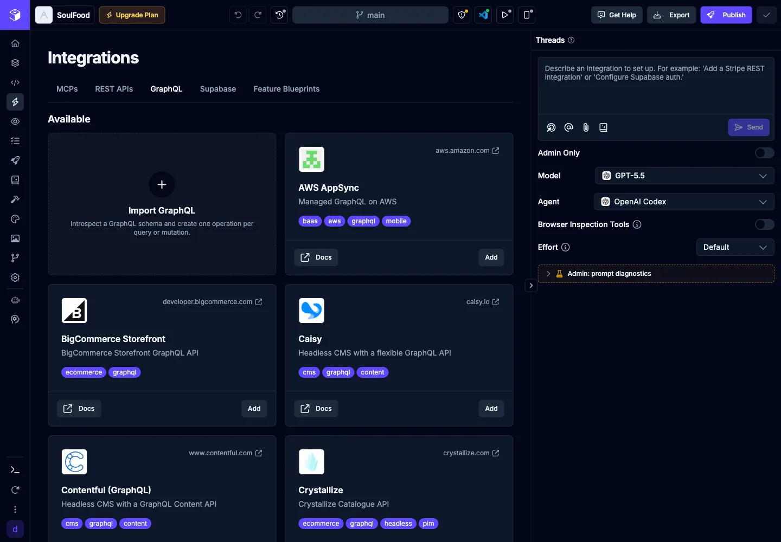781x542 pixels.
Task: Open the eye preview icon in the sidebar
Action: (15, 121)
